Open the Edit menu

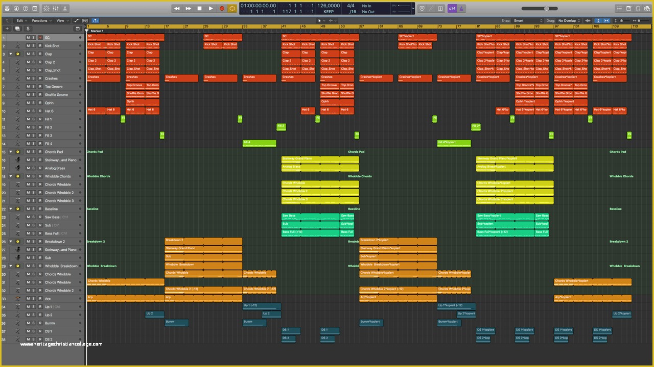[21, 21]
